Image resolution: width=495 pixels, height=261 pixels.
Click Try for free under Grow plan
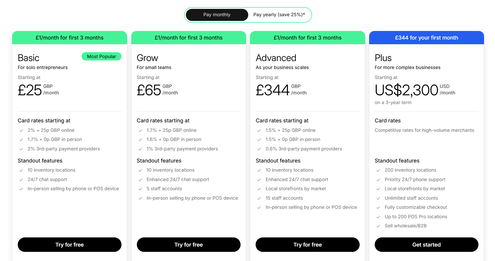[189, 244]
